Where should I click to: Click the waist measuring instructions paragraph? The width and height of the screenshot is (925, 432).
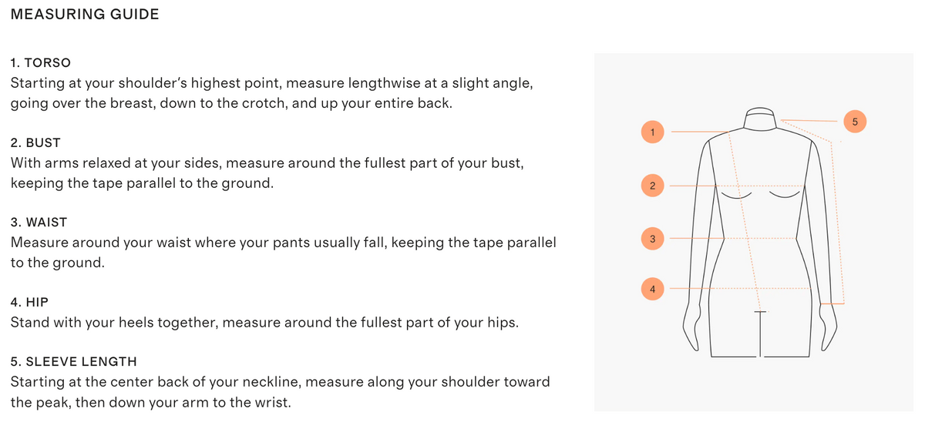coord(284,253)
